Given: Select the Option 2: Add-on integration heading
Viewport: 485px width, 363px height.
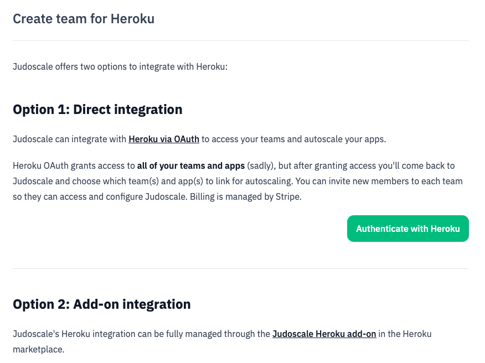Looking at the screenshot, I should (x=101, y=304).
